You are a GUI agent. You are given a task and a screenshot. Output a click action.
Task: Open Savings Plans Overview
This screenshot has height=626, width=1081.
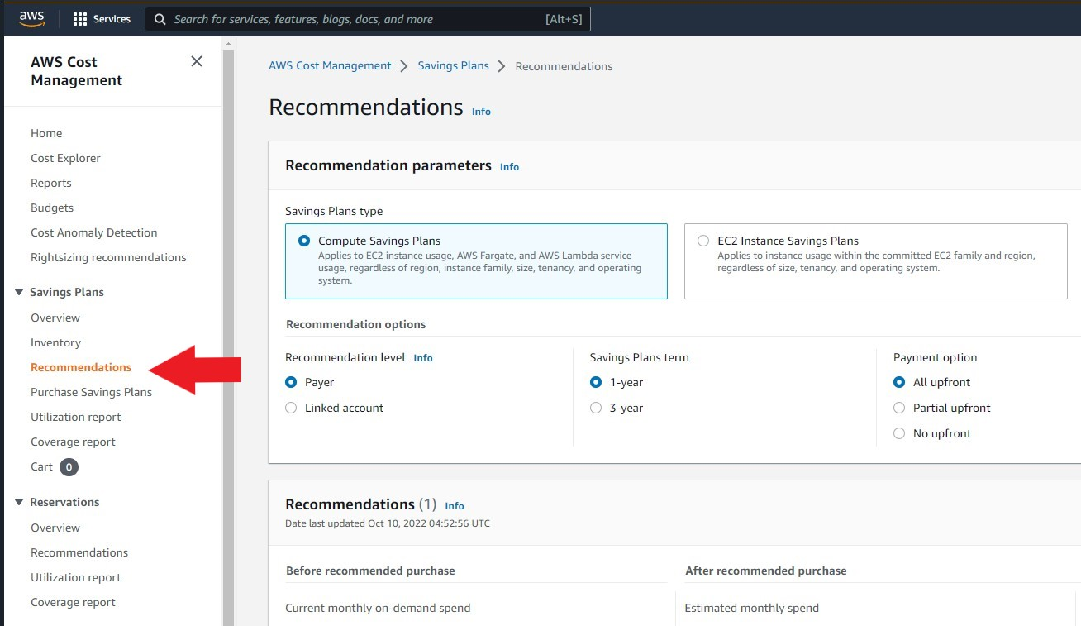click(x=55, y=318)
